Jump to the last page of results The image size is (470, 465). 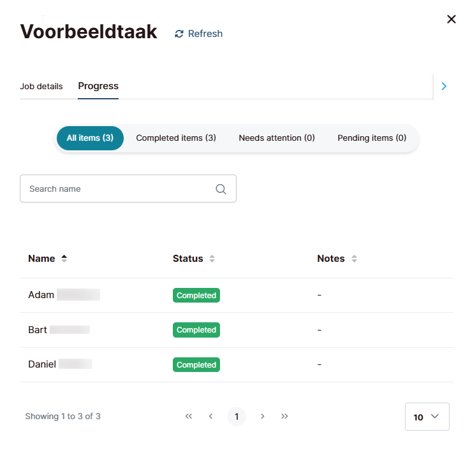click(x=284, y=417)
